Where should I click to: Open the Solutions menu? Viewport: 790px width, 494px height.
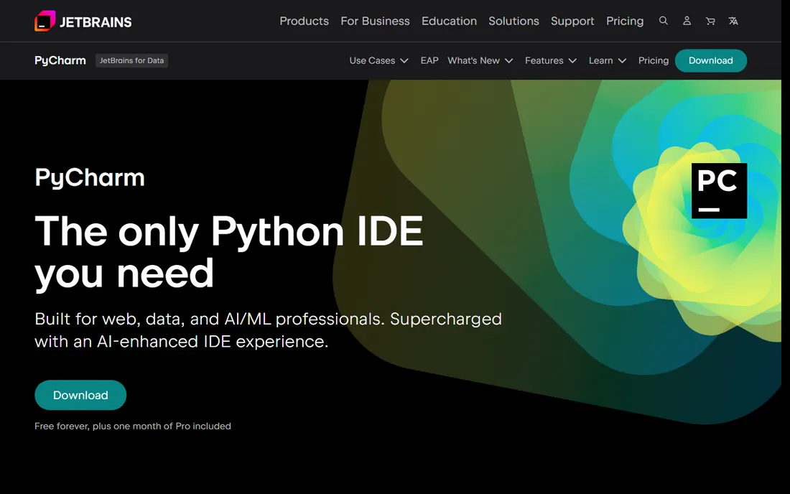click(x=513, y=21)
